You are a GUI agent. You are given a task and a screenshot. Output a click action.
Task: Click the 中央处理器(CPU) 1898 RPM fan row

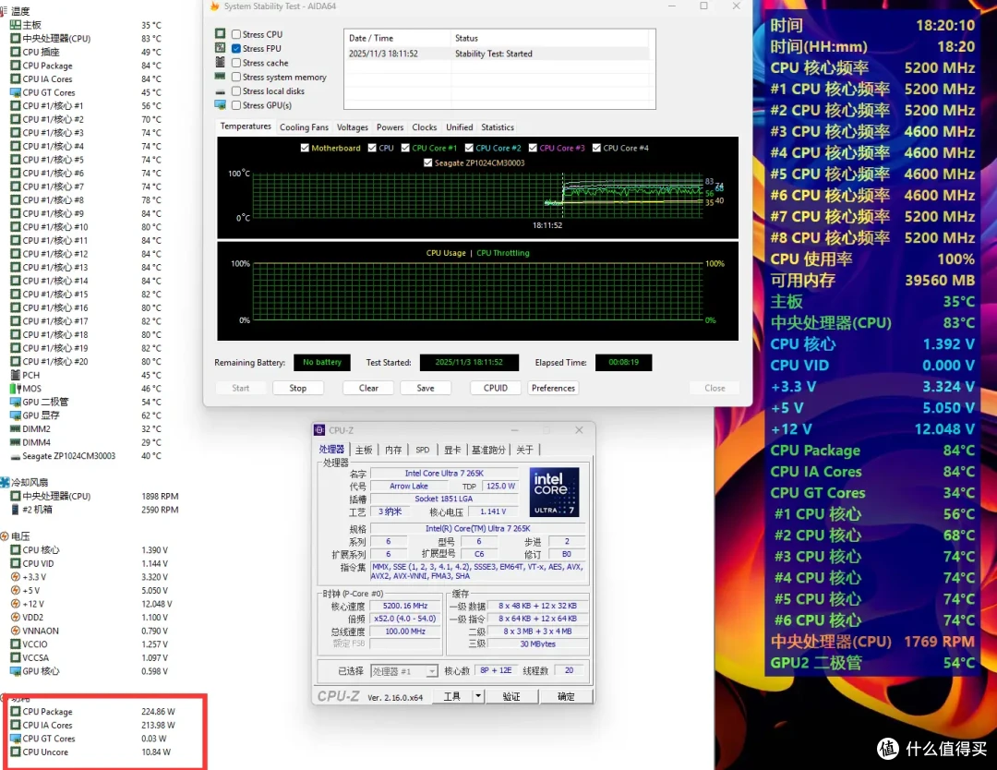coord(95,496)
